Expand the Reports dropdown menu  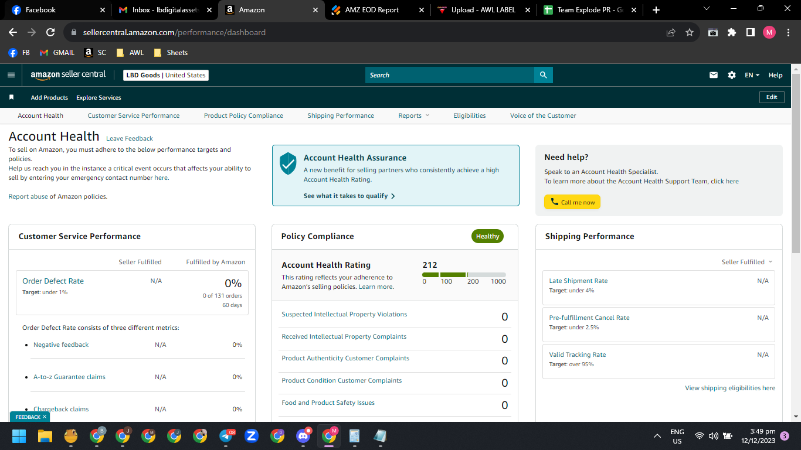click(414, 115)
